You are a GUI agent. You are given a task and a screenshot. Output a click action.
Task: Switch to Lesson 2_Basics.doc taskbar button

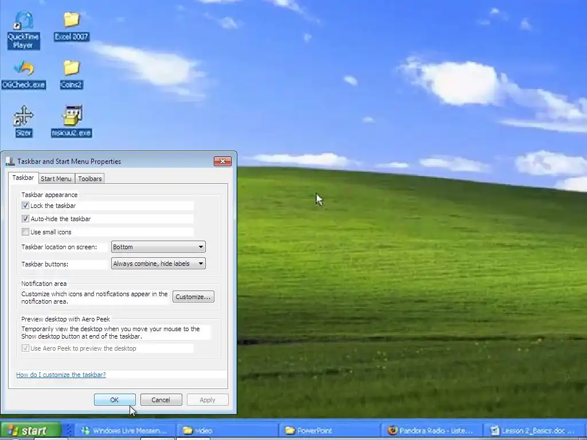tap(535, 431)
